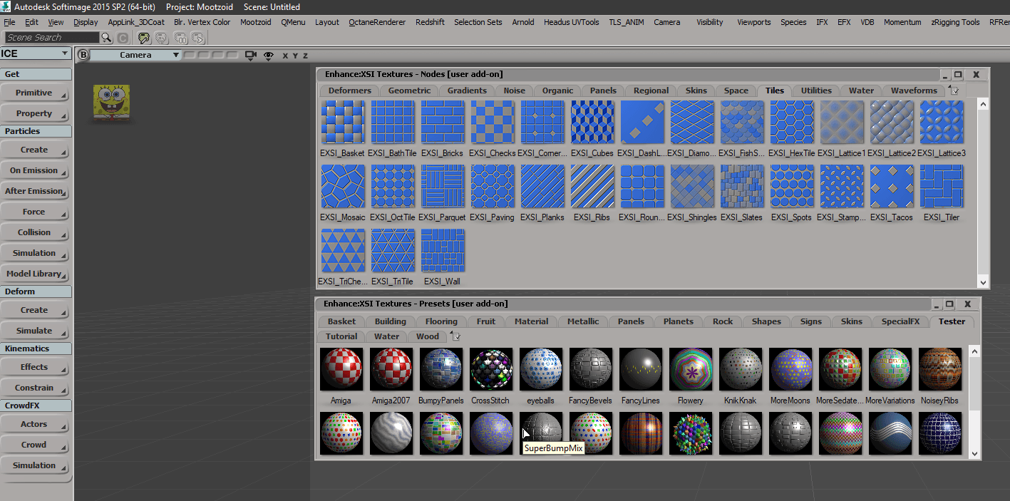
Task: Click the last memo camera slot
Action: [x=232, y=55]
